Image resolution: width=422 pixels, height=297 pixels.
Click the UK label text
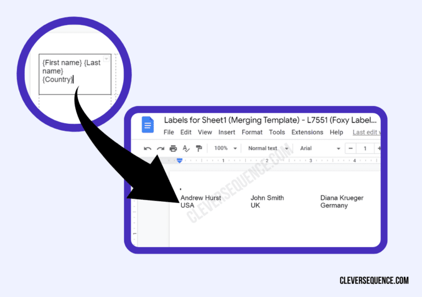coord(256,205)
